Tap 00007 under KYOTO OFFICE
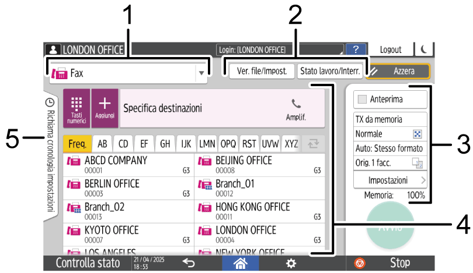473x273 pixels. [x=93, y=240]
